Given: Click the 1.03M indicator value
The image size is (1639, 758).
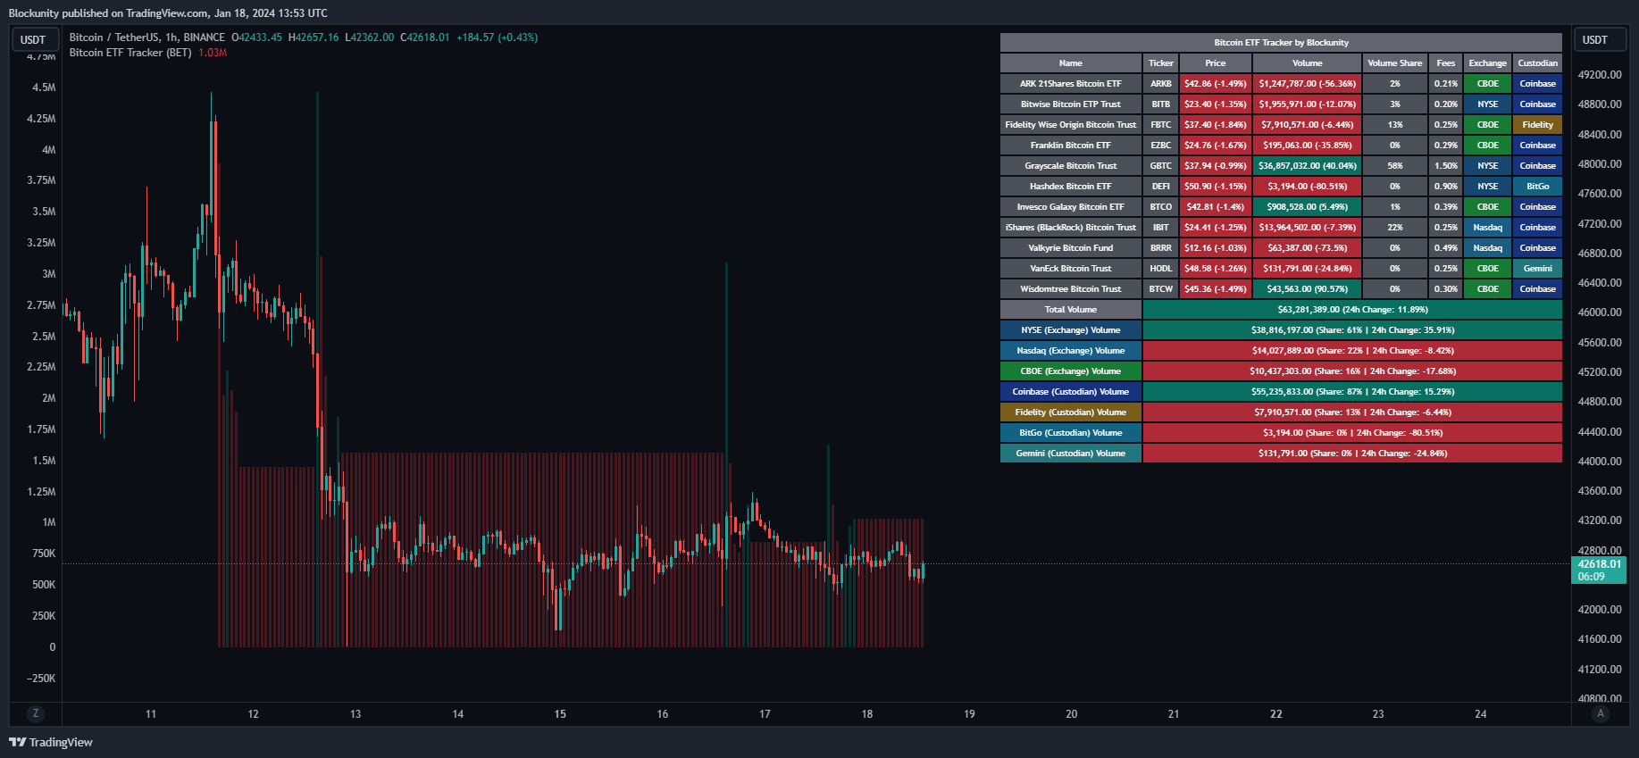Looking at the screenshot, I should click(x=213, y=53).
